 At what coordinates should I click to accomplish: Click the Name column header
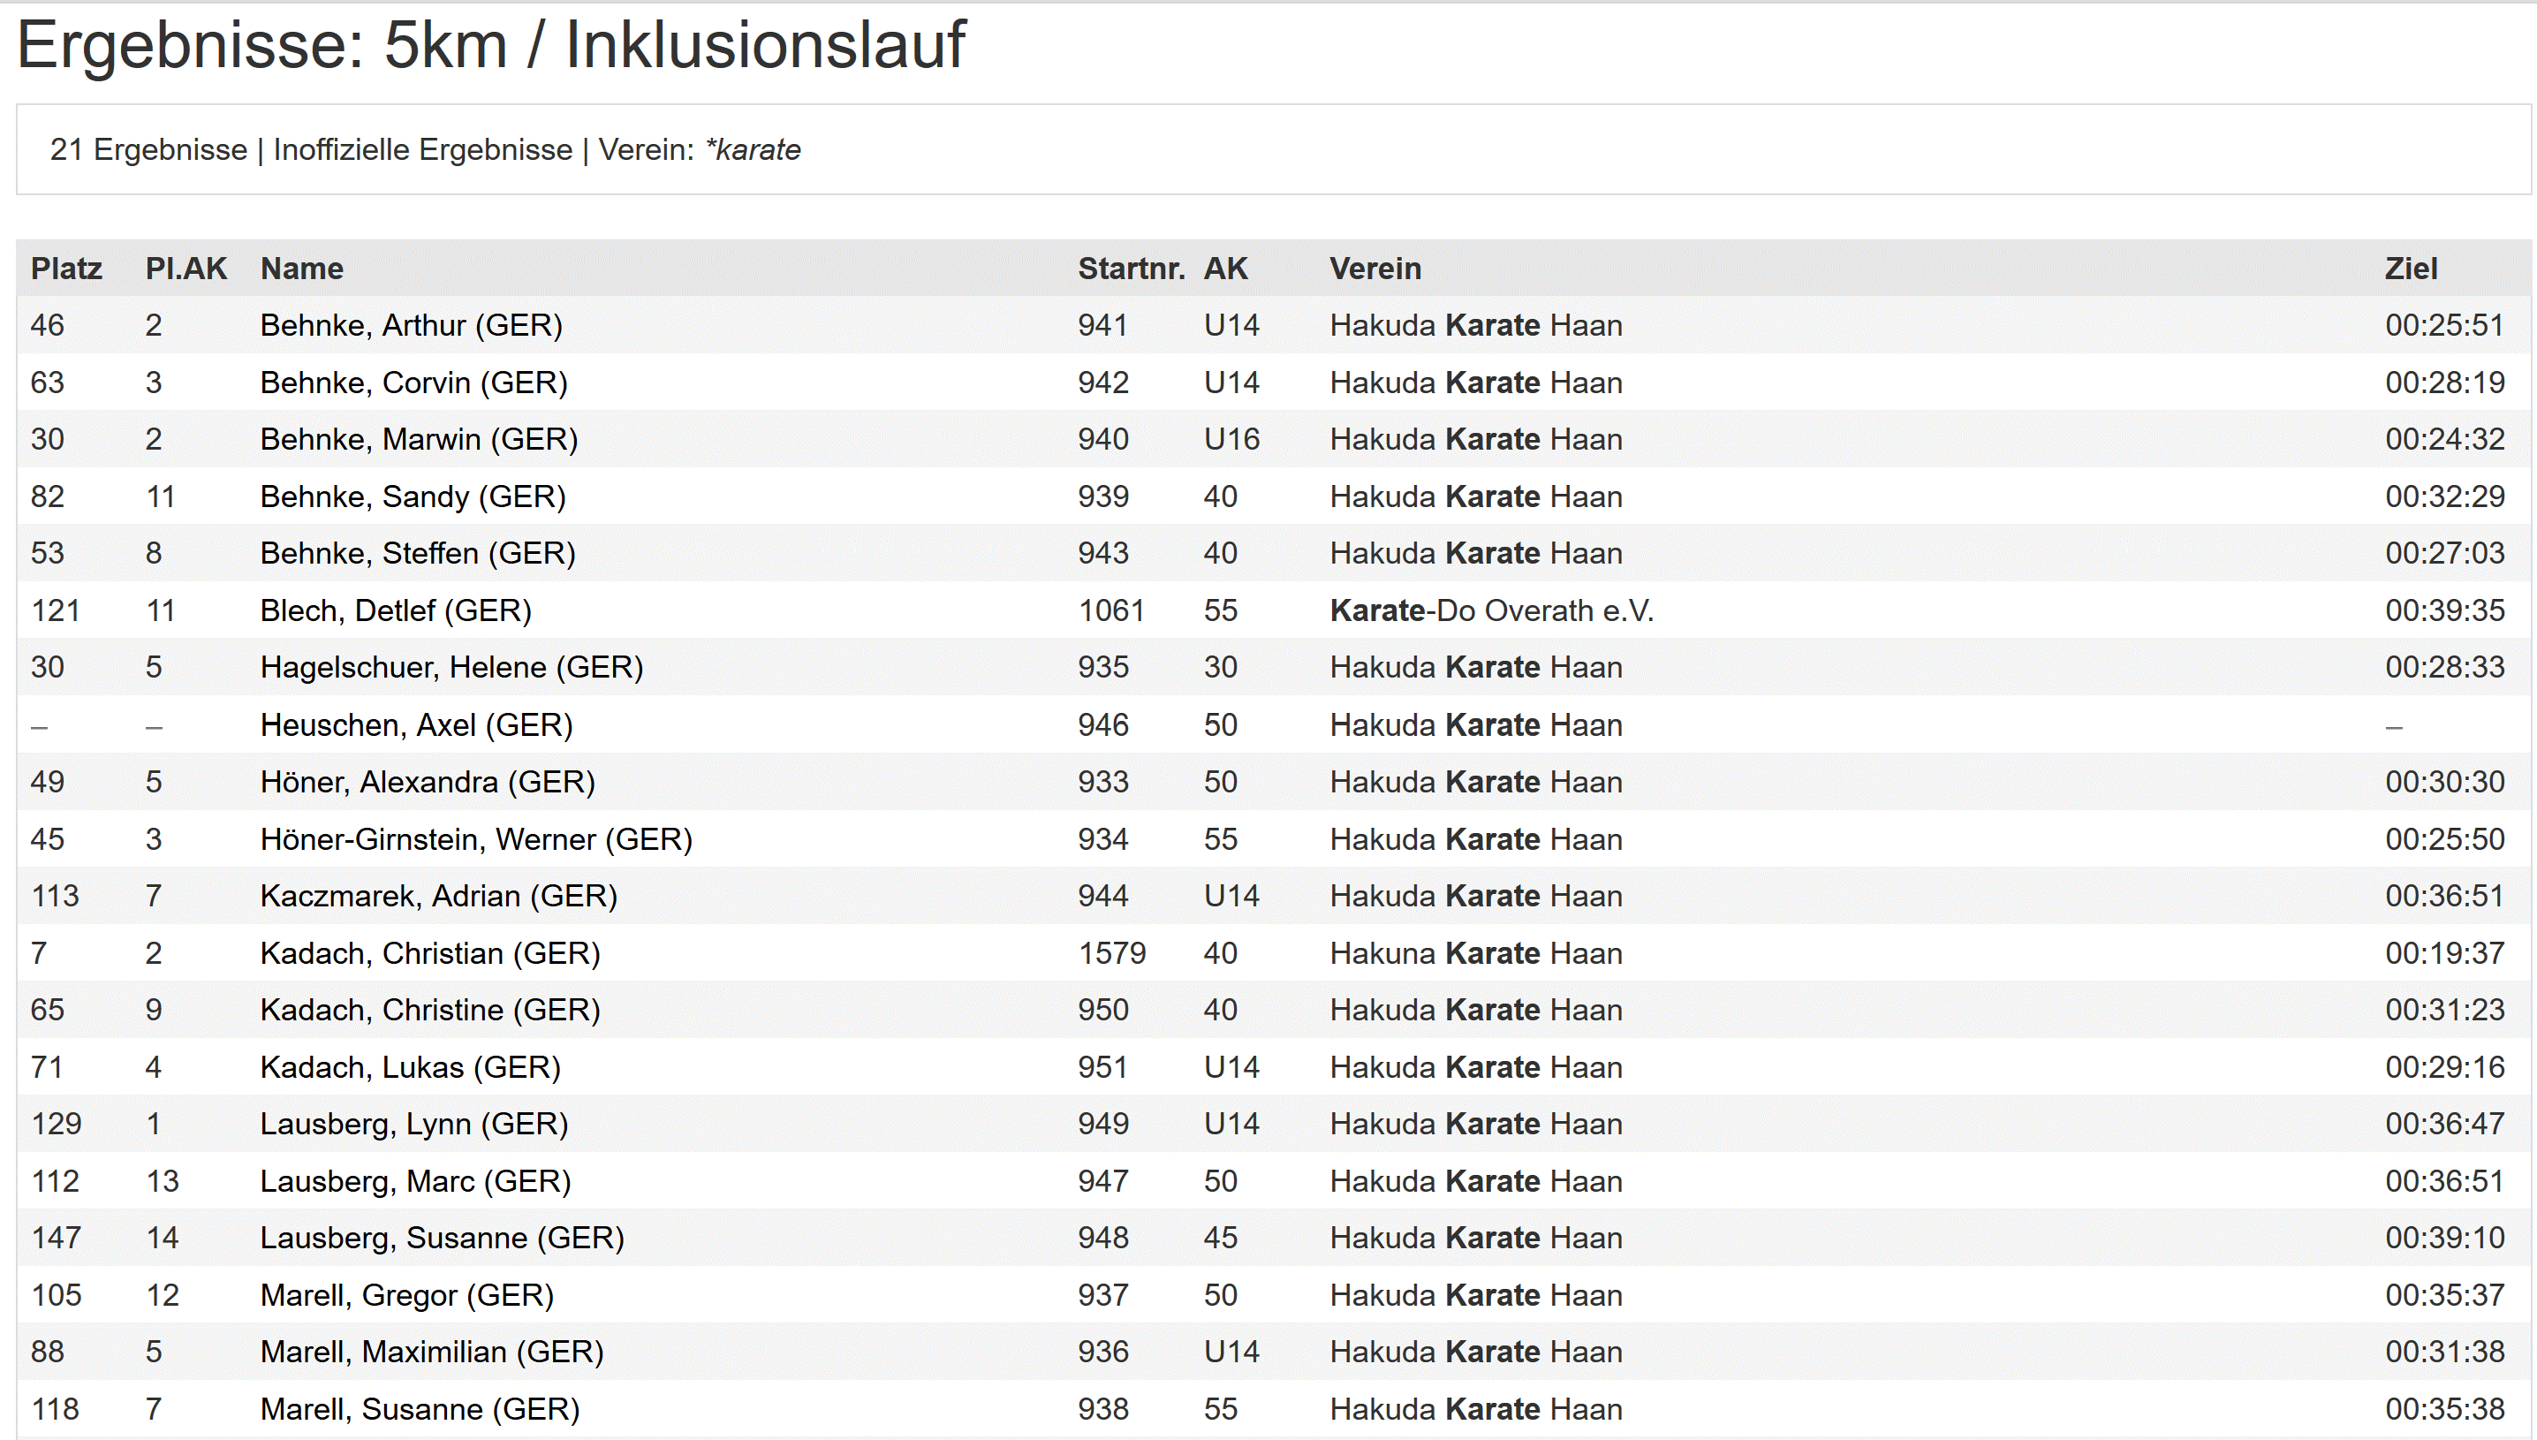pos(301,268)
